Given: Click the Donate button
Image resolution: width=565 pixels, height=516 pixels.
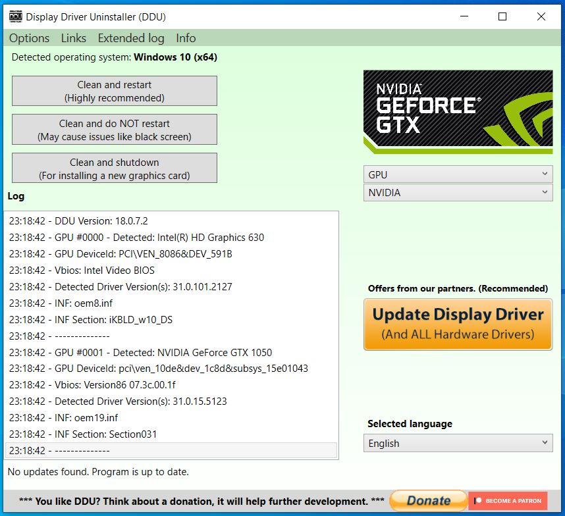Looking at the screenshot, I should click(429, 500).
